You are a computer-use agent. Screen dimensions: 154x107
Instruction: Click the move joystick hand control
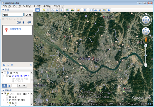click(x=146, y=31)
